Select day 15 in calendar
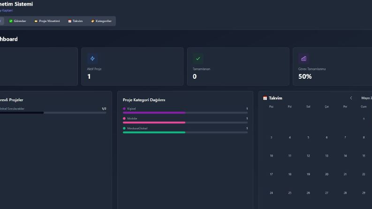The height and width of the screenshot is (209, 372). coord(364,156)
